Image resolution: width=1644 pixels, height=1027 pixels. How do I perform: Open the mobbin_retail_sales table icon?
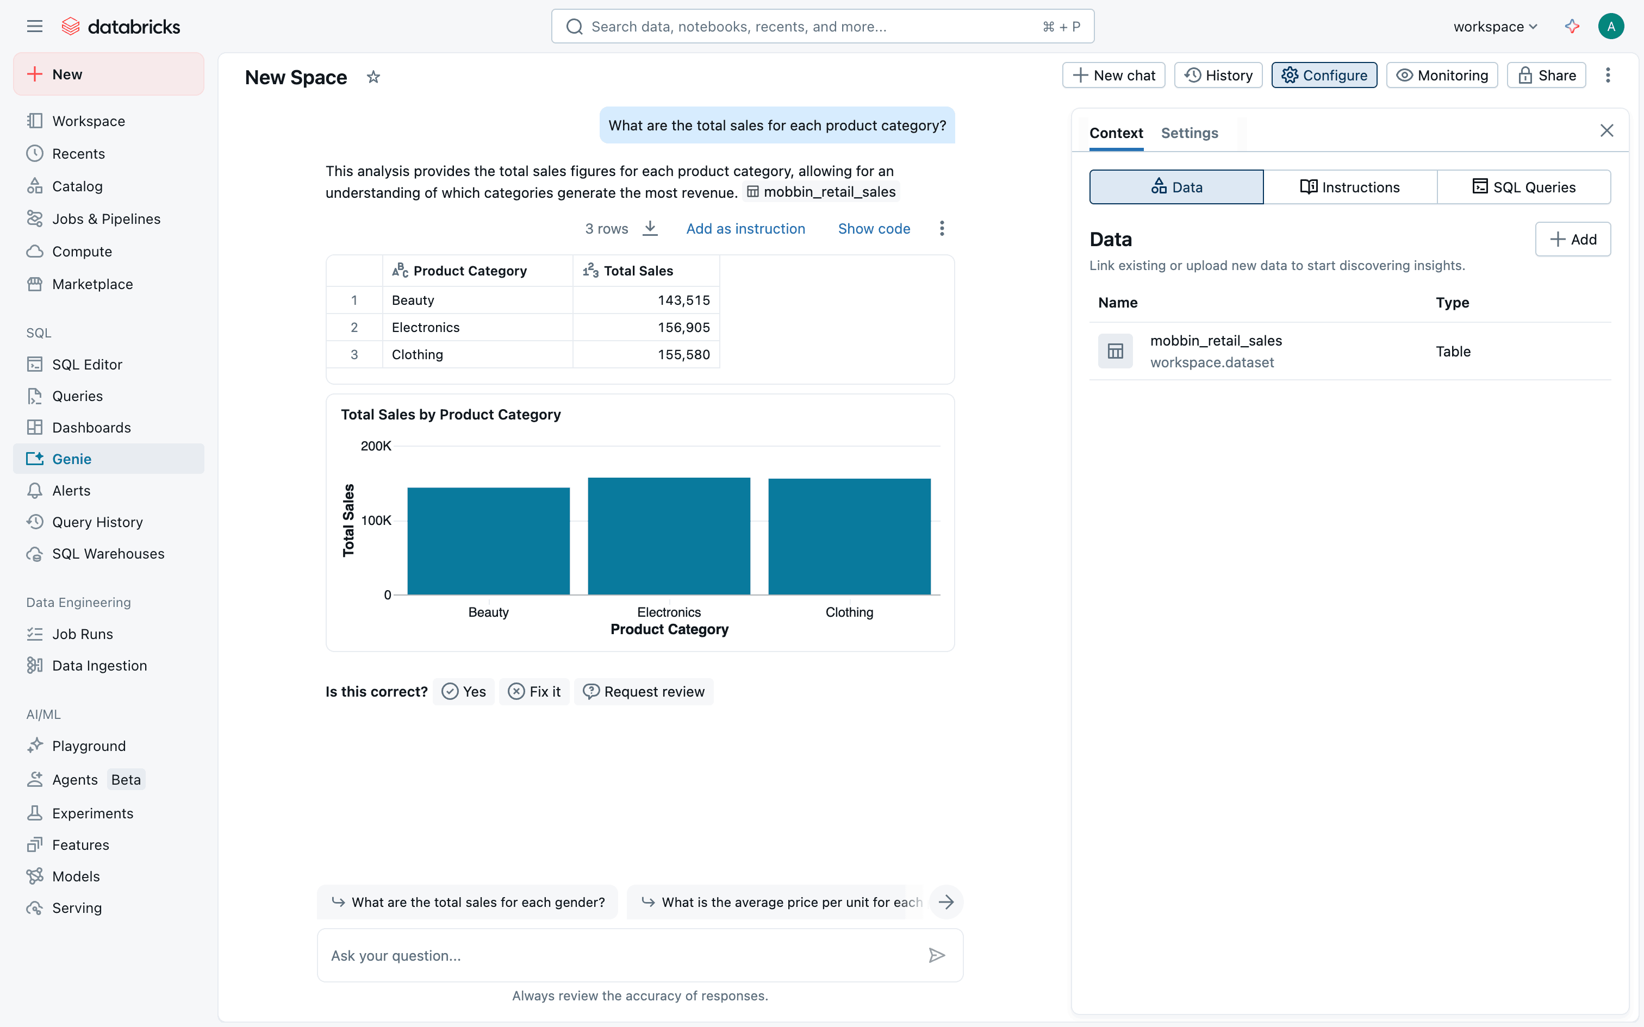tap(1115, 351)
